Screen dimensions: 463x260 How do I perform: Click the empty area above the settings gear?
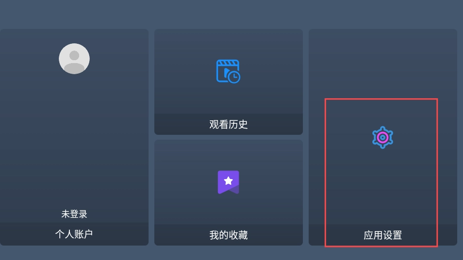pos(382,77)
